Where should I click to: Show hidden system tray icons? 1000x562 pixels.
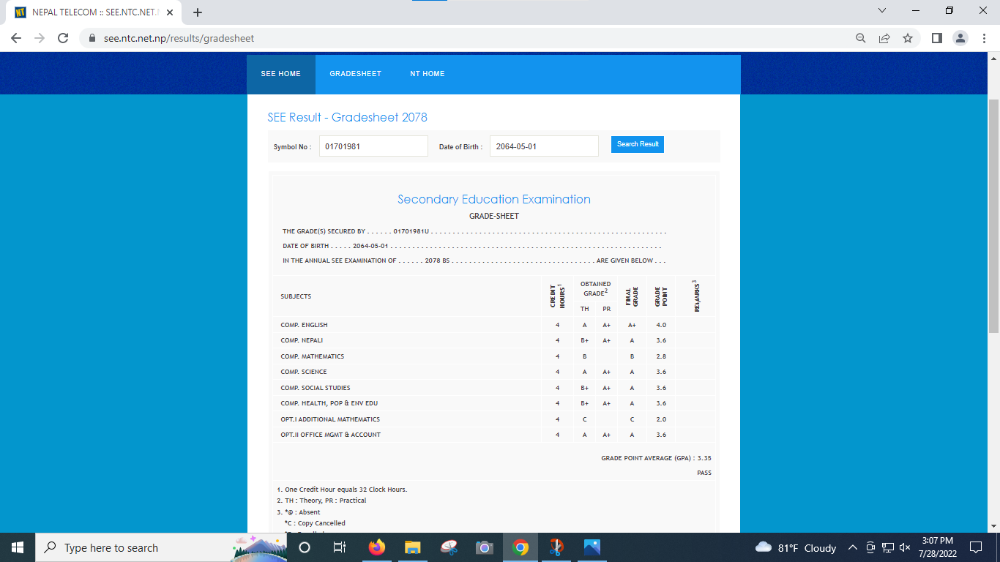point(852,547)
